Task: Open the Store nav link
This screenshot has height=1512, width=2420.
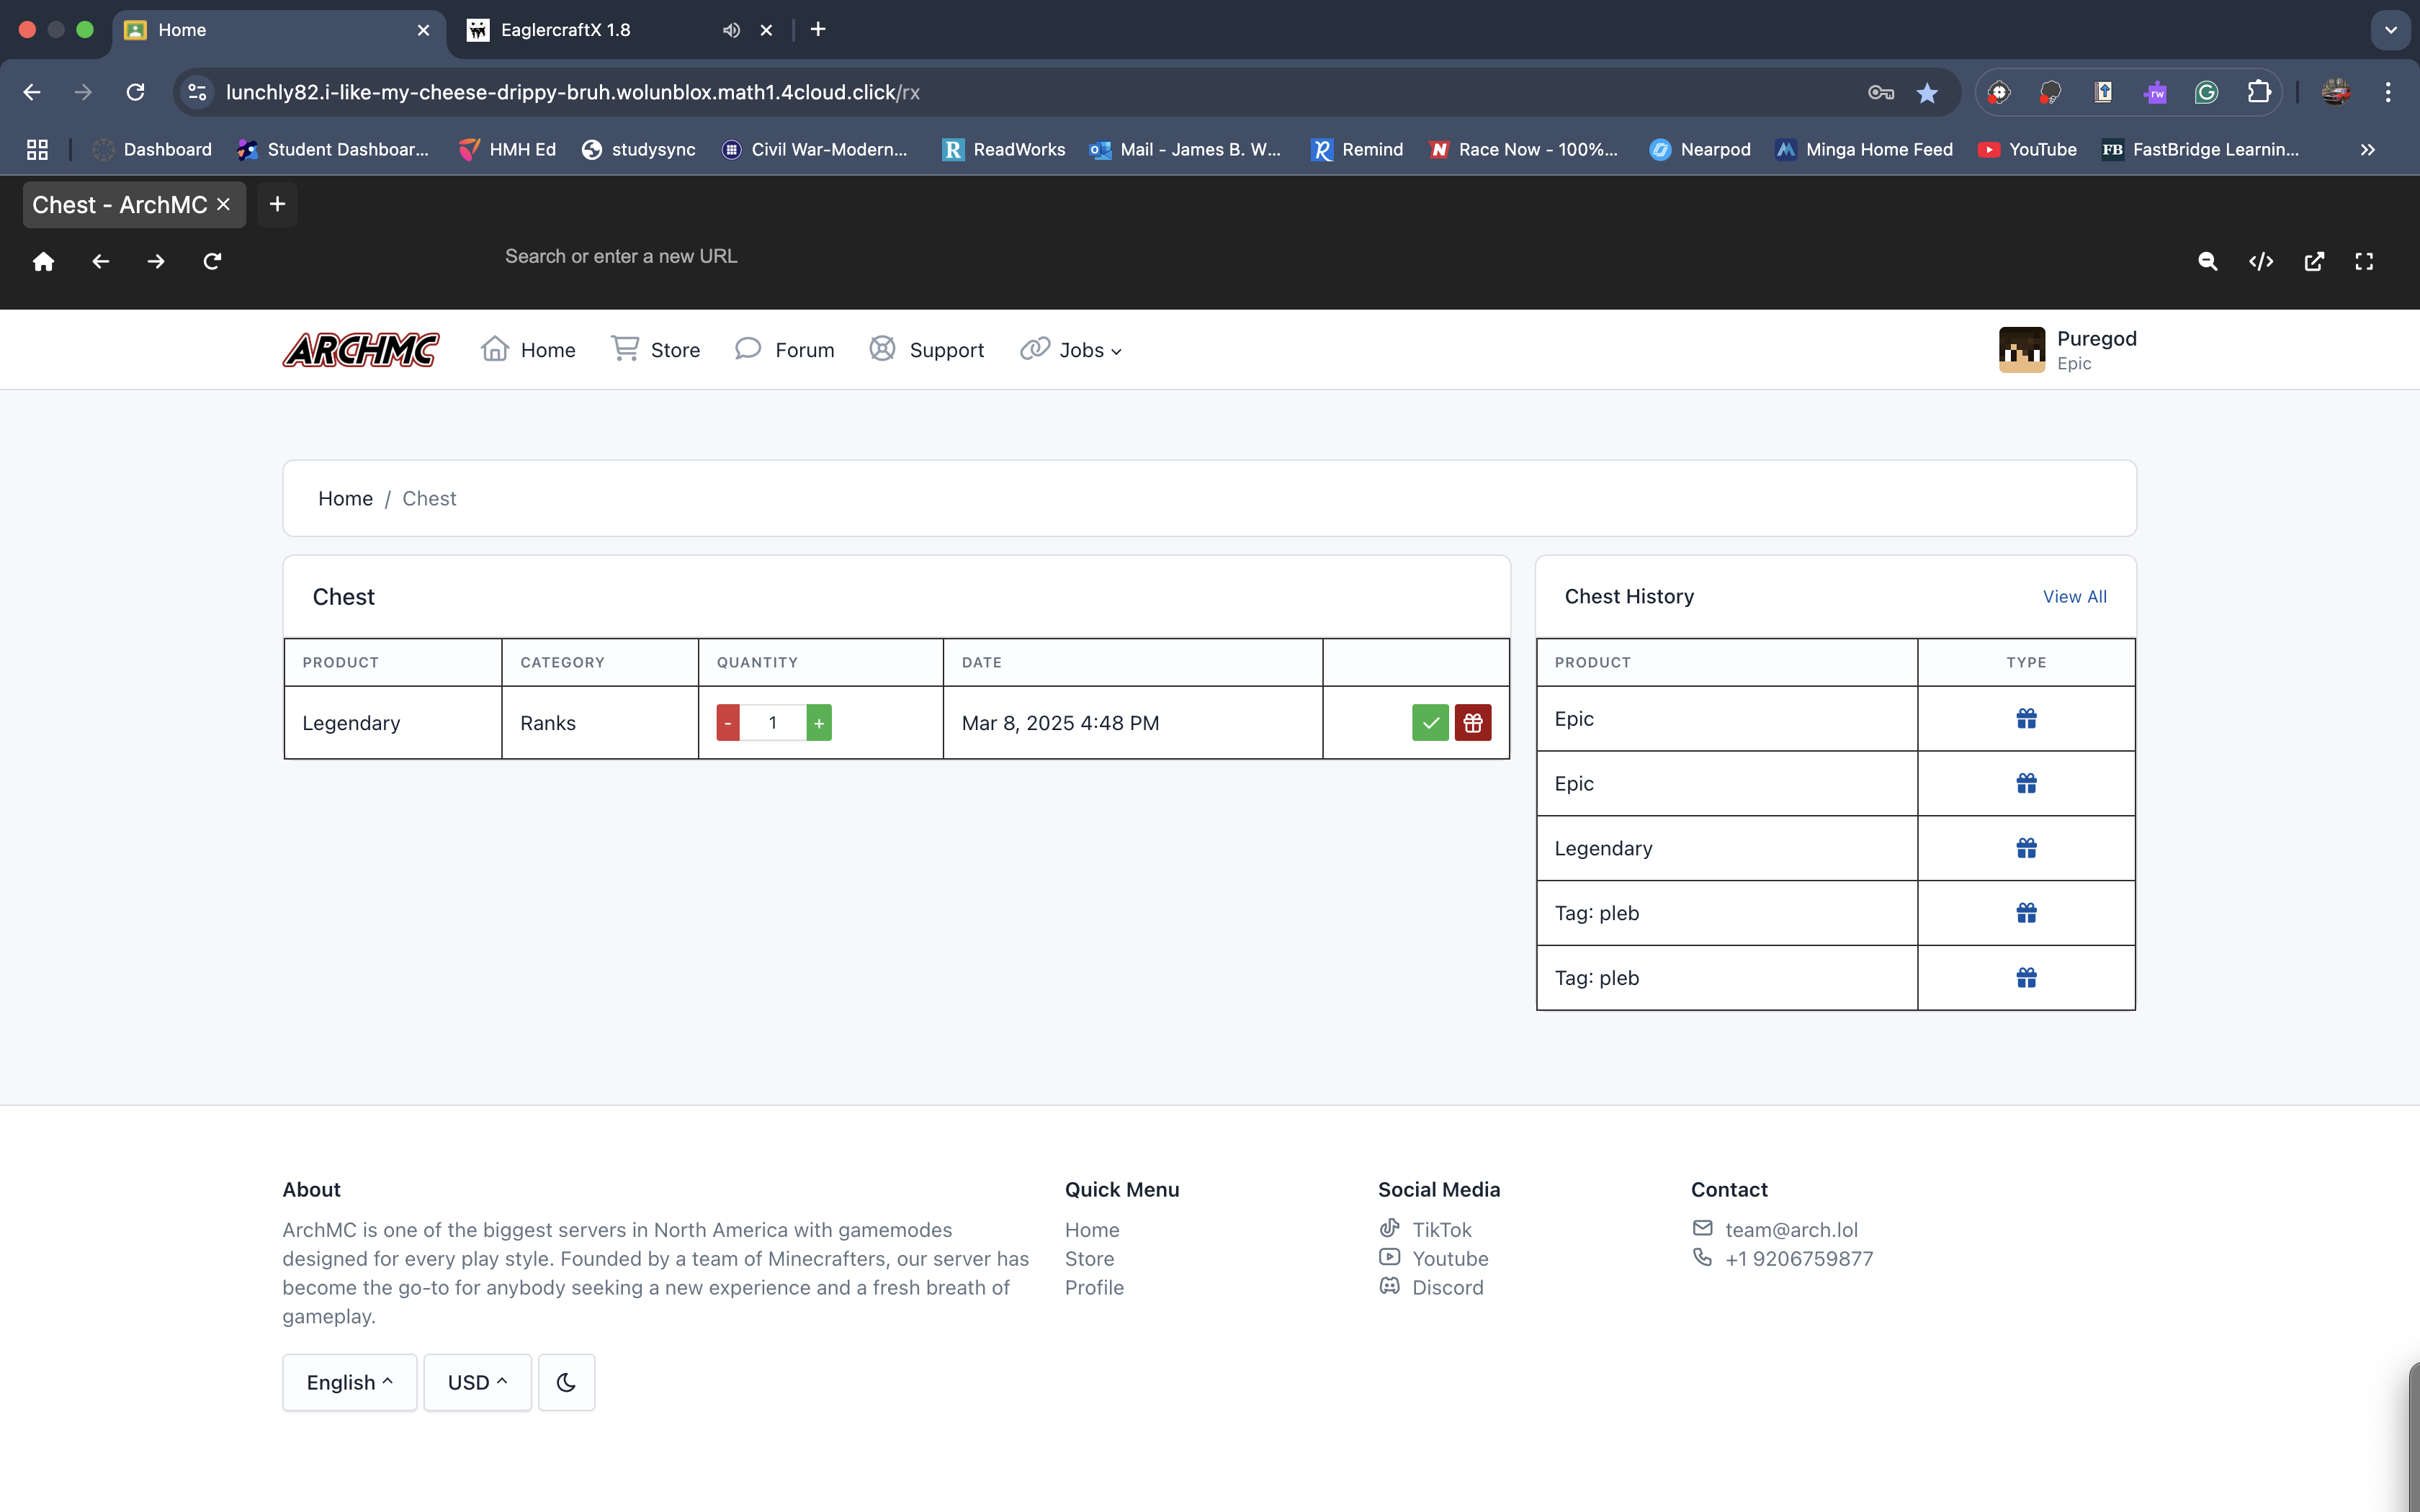Action: [x=656, y=350]
